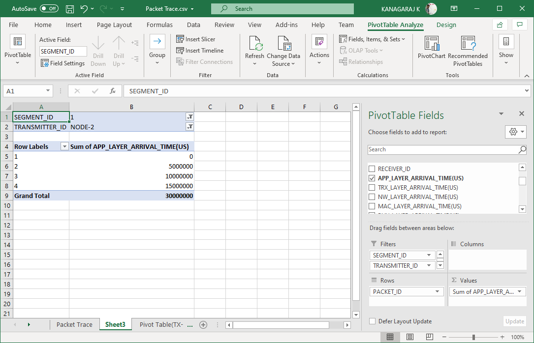
Task: Close the PivotTable Fields pane
Action: click(x=521, y=114)
